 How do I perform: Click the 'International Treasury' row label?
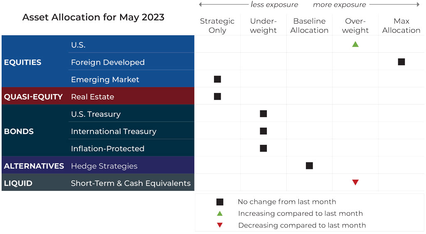[114, 132]
